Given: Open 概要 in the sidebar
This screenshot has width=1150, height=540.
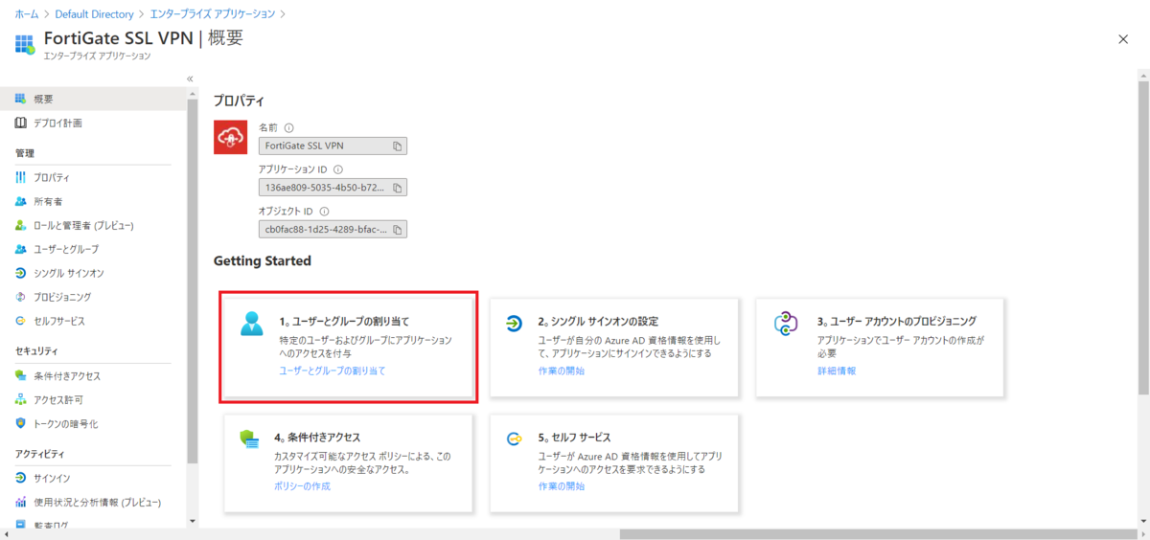Looking at the screenshot, I should click(93, 99).
